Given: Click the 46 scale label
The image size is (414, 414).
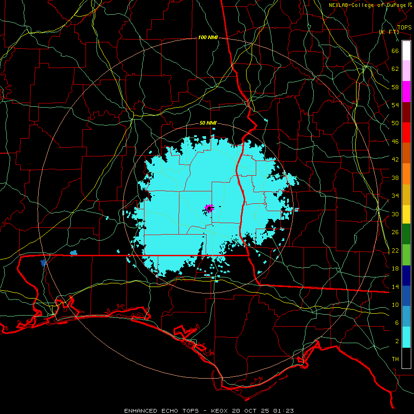Looking at the screenshot, I should coord(395,142).
